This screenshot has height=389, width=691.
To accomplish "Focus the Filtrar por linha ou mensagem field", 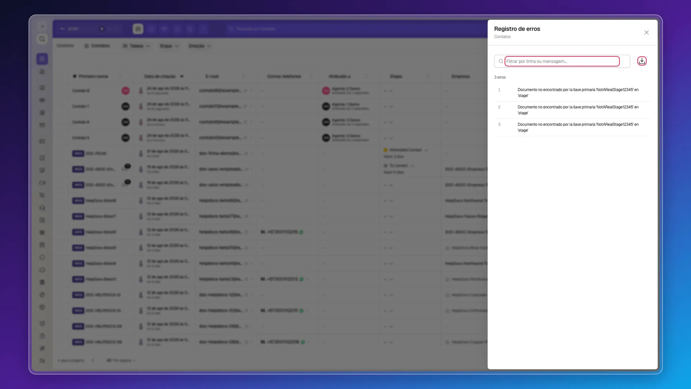I will [562, 61].
